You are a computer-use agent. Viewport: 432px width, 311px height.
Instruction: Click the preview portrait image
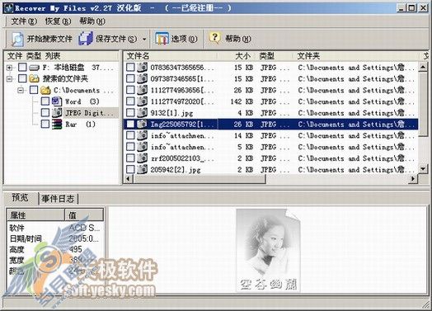[268, 250]
